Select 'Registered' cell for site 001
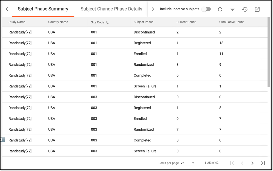273x171 pixels. [142, 43]
